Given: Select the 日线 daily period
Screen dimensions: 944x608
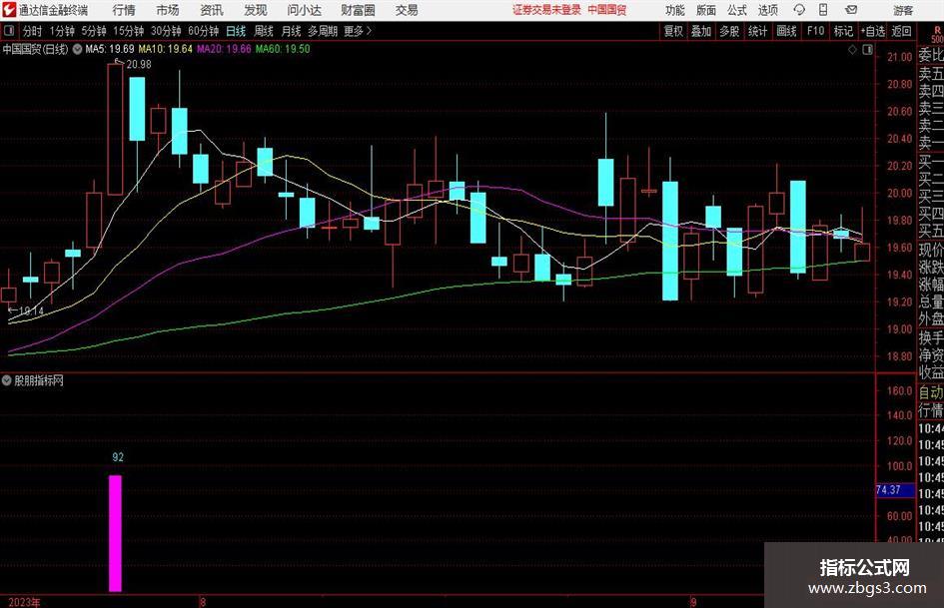Looking at the screenshot, I should click(236, 31).
